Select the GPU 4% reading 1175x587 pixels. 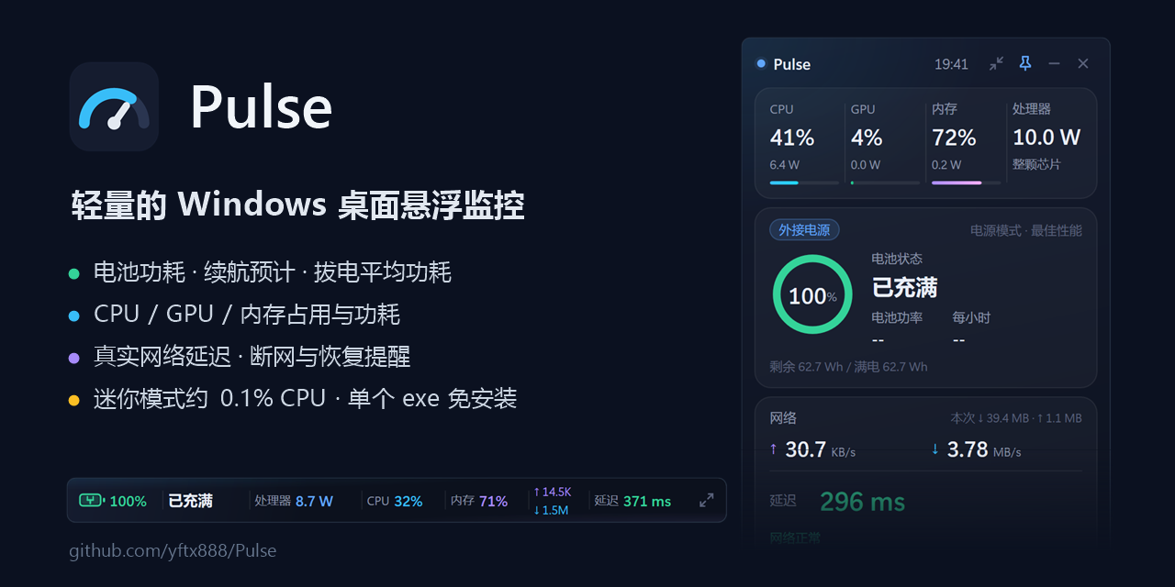pyautogui.click(x=867, y=138)
